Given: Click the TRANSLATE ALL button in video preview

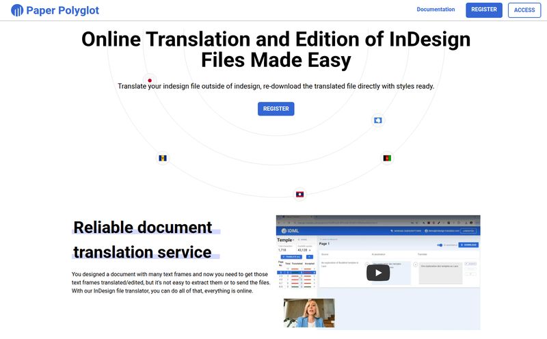Looking at the screenshot, I should [291, 257].
